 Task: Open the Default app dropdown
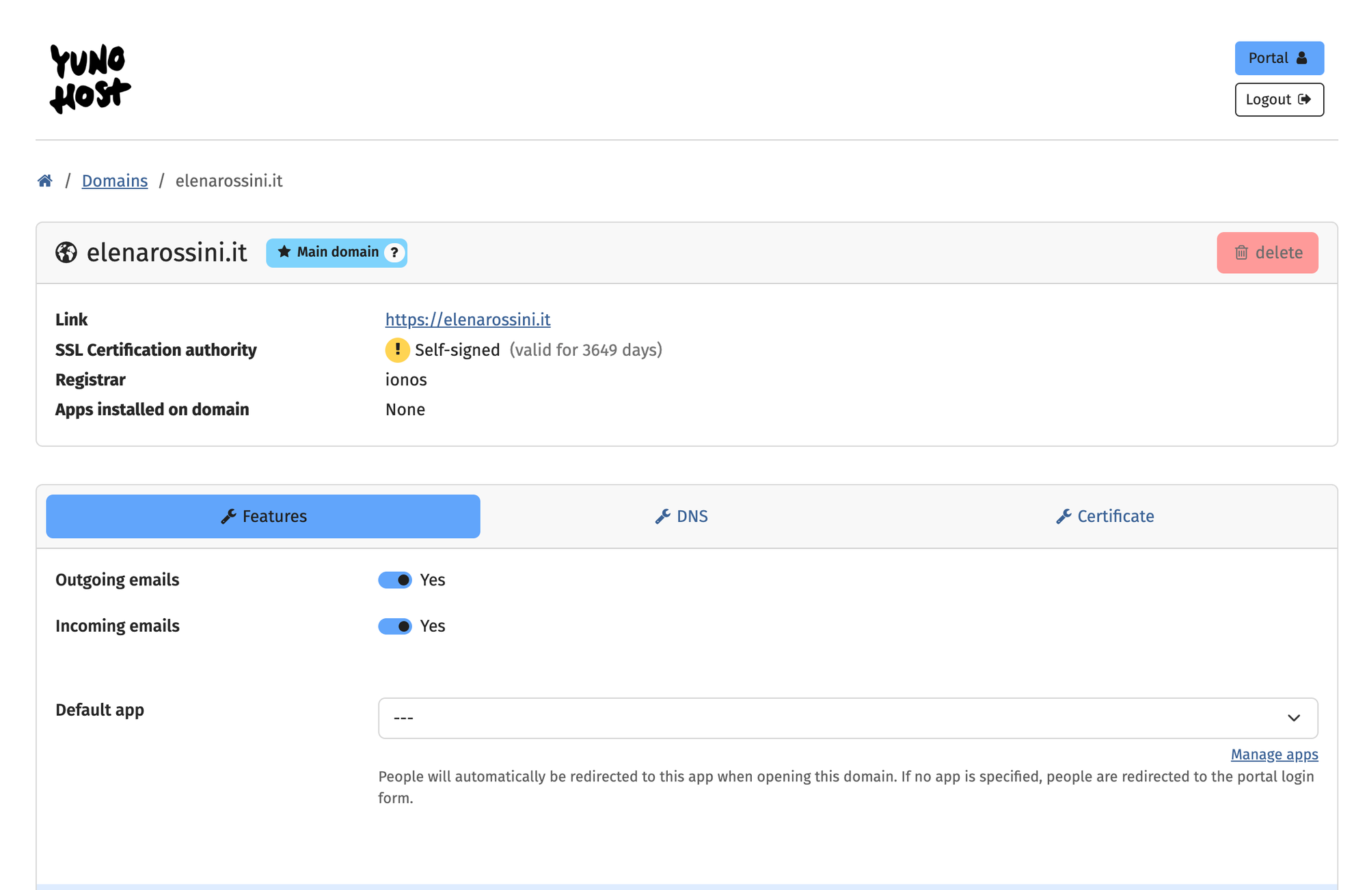pyautogui.click(x=847, y=718)
